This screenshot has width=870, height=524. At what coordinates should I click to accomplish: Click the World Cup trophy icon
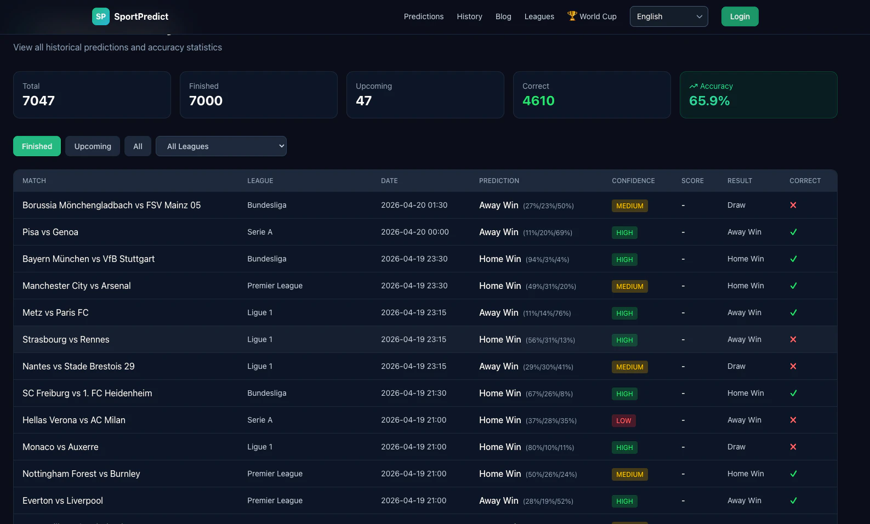pos(572,16)
